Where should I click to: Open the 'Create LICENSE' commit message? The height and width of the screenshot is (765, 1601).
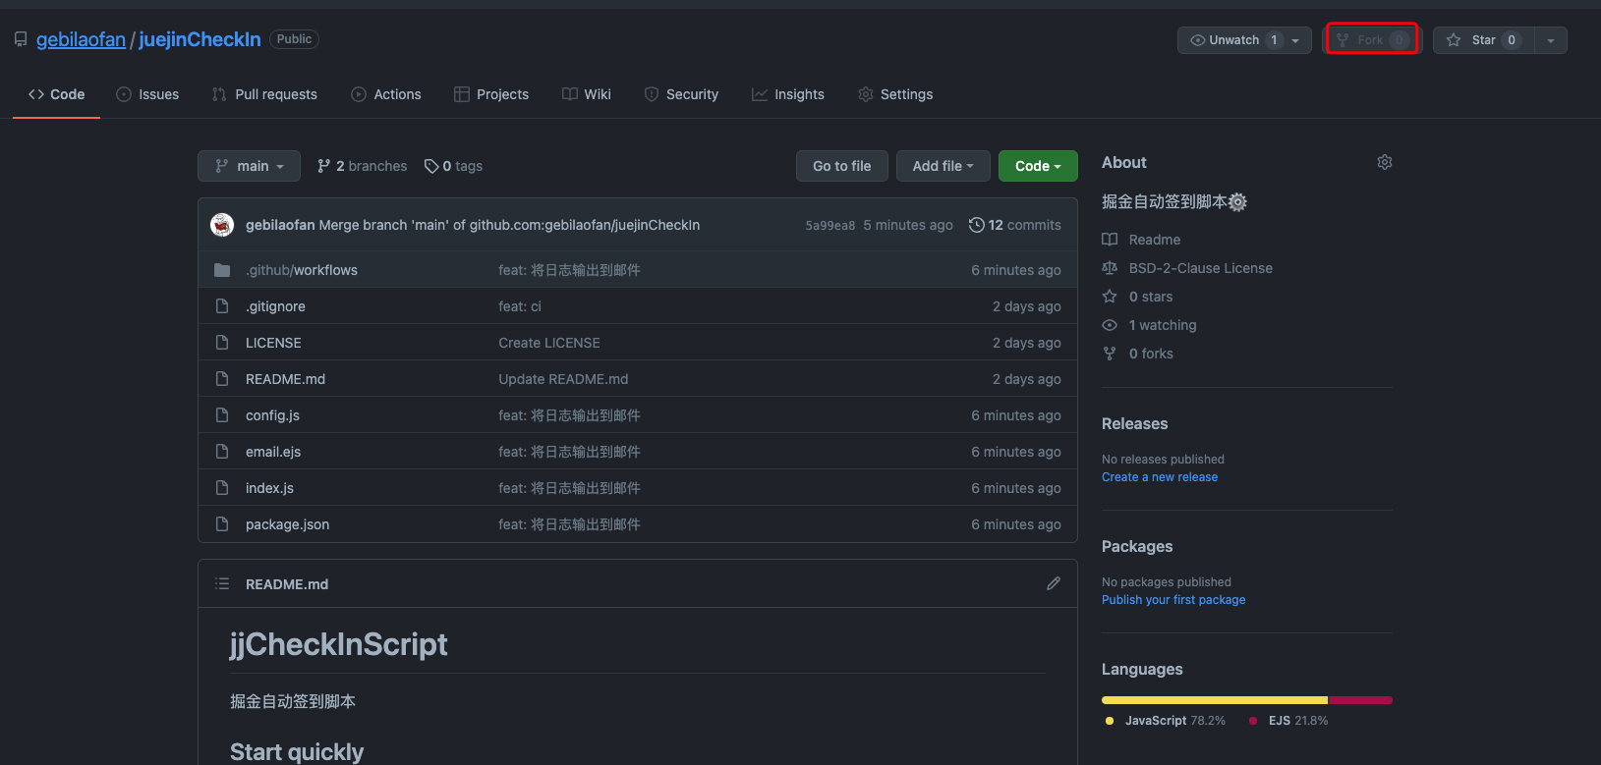pos(549,343)
